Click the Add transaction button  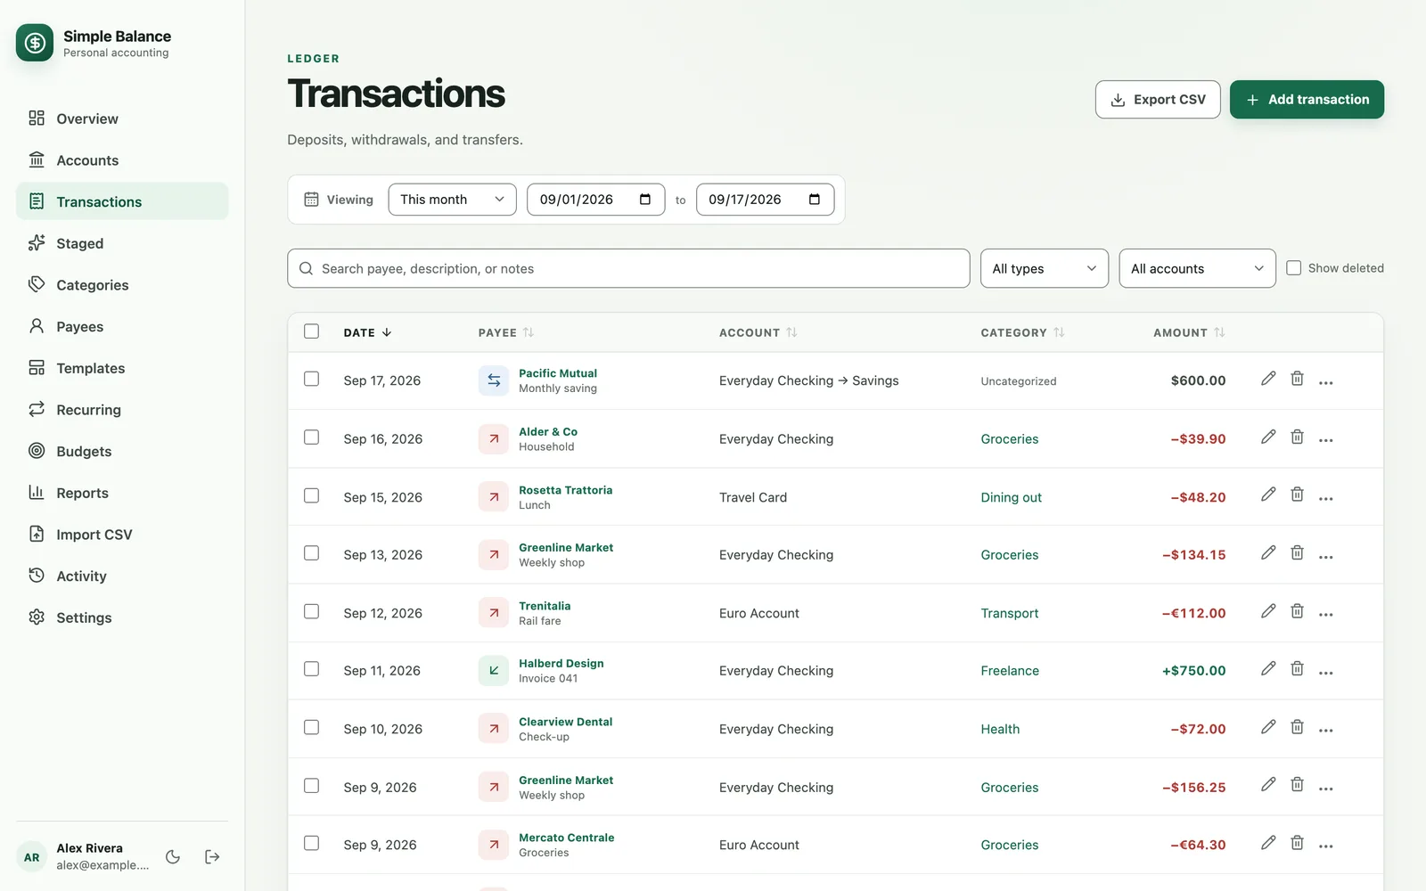[1307, 100]
